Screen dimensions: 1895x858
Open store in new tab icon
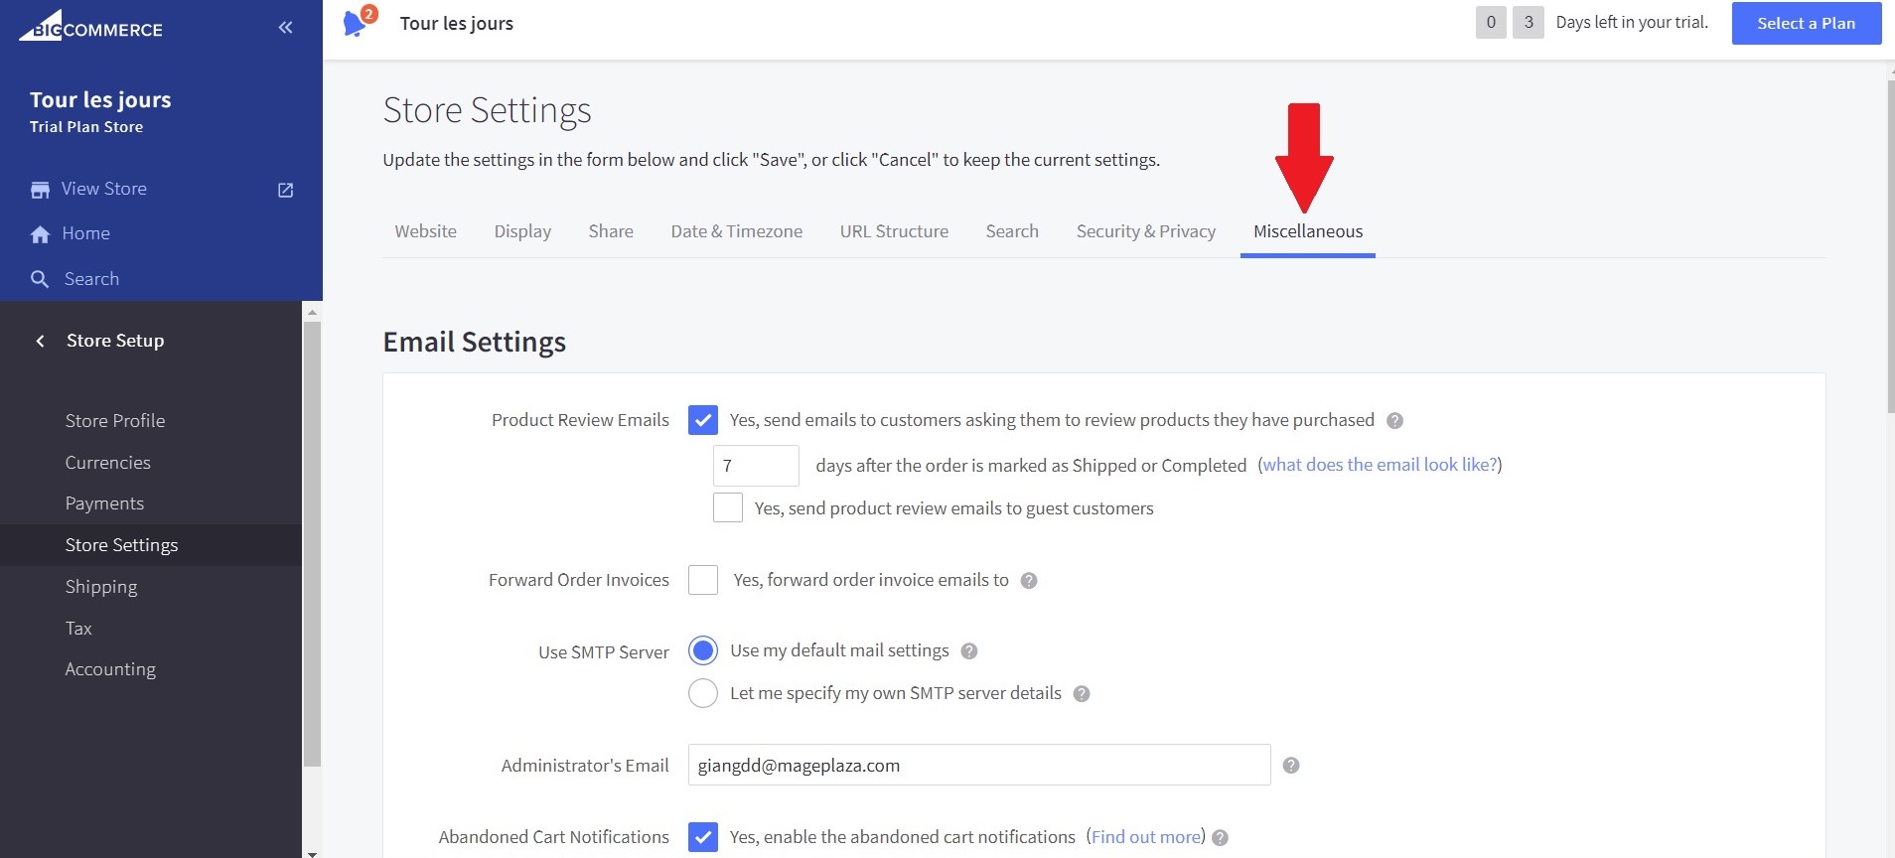(285, 190)
